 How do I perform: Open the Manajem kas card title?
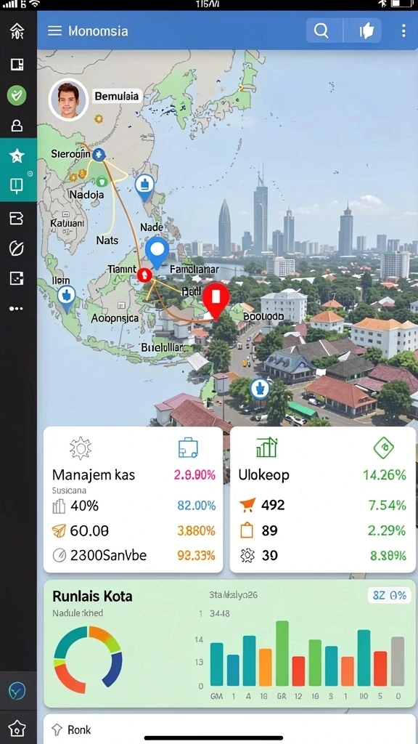pyautogui.click(x=94, y=475)
